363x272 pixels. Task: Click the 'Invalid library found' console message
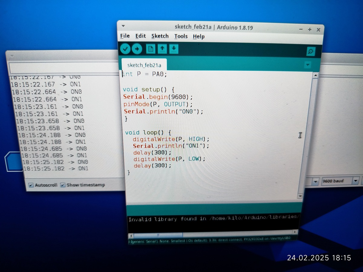[x=214, y=218]
